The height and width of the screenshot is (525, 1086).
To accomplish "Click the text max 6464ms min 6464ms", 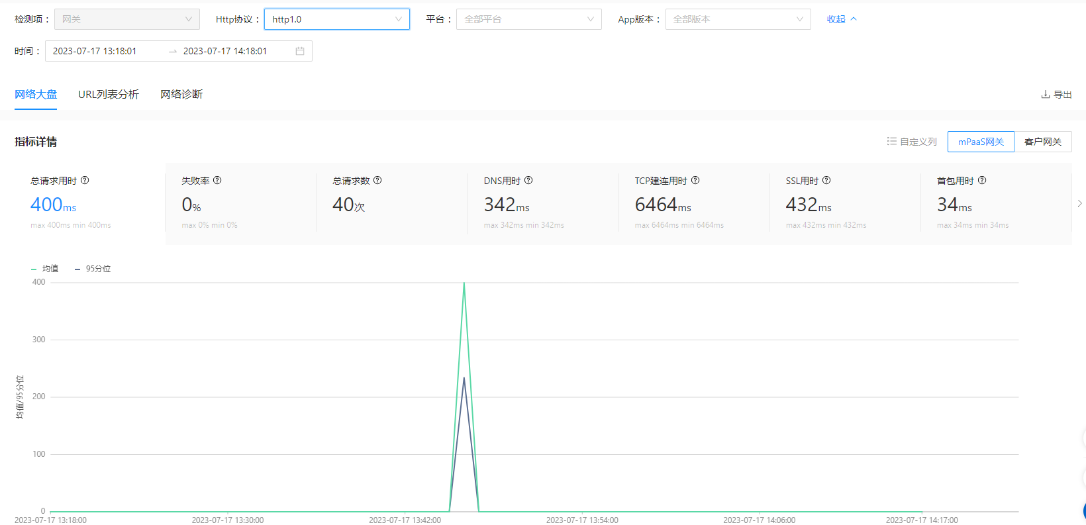I will tap(679, 225).
